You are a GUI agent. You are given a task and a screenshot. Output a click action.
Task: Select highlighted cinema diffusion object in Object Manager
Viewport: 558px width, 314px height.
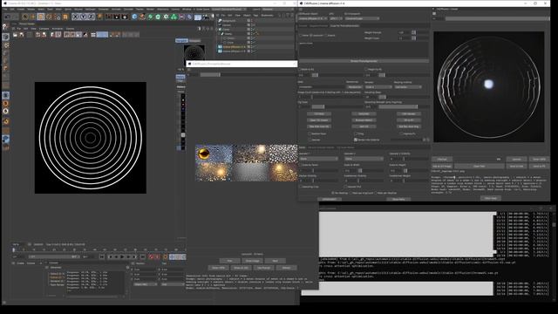[x=234, y=46]
